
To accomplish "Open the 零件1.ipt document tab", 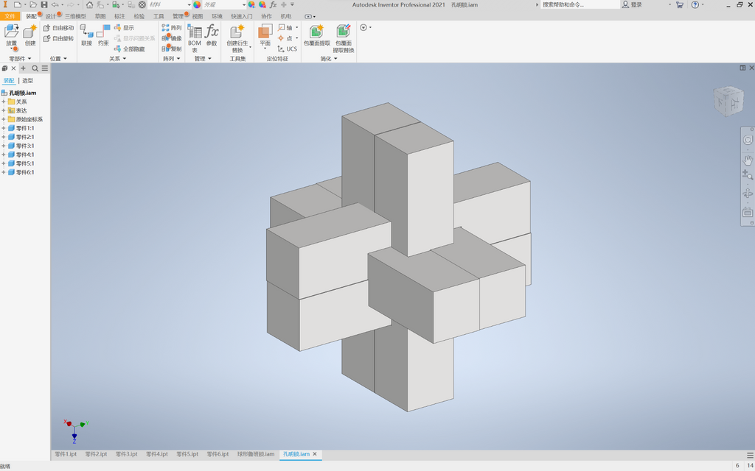I will coord(66,454).
